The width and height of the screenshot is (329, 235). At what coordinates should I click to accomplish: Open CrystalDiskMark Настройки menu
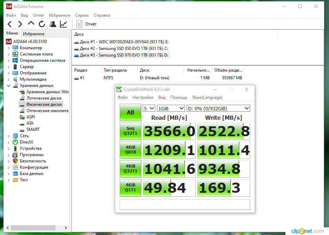click(143, 97)
